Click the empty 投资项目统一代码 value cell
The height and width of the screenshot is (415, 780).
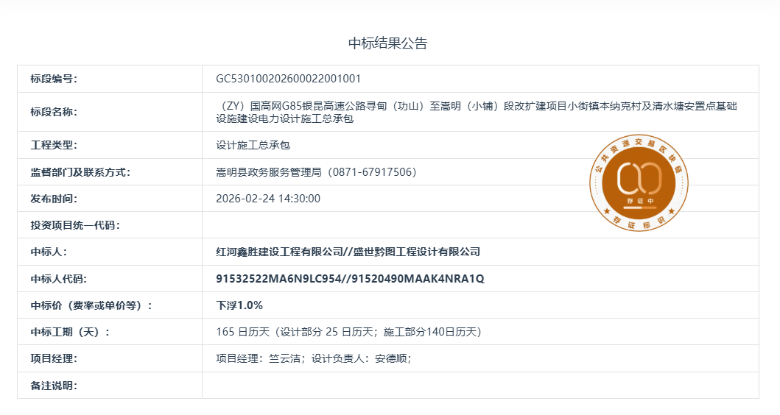coord(479,225)
